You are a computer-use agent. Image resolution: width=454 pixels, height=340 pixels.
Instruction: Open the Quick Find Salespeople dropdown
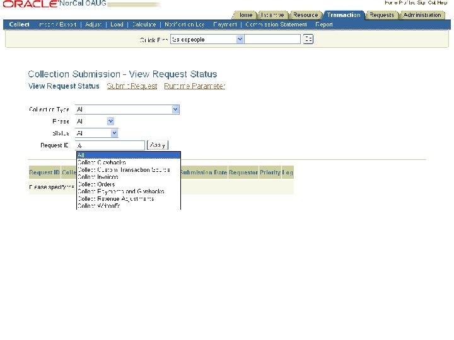240,39
